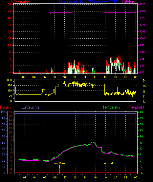
Task: Click the purple humidity line at top
Action: 76,114
